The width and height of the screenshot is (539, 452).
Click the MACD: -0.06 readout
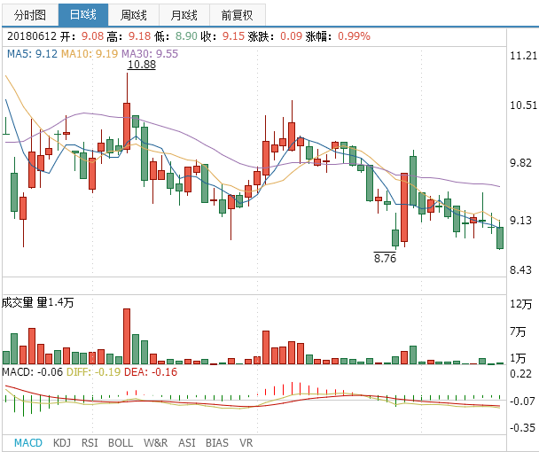(33, 372)
